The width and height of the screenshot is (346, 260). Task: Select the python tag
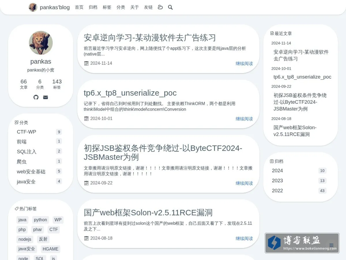pyautogui.click(x=40, y=220)
